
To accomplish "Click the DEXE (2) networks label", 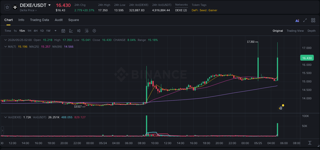I will (181, 10).
